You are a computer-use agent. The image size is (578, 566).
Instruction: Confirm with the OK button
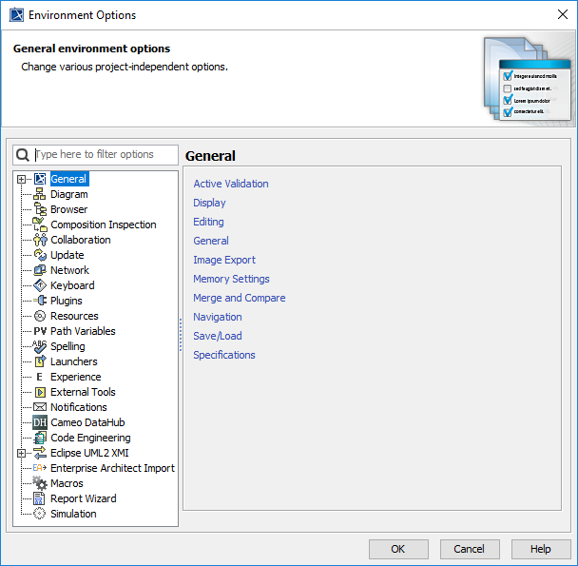398,549
